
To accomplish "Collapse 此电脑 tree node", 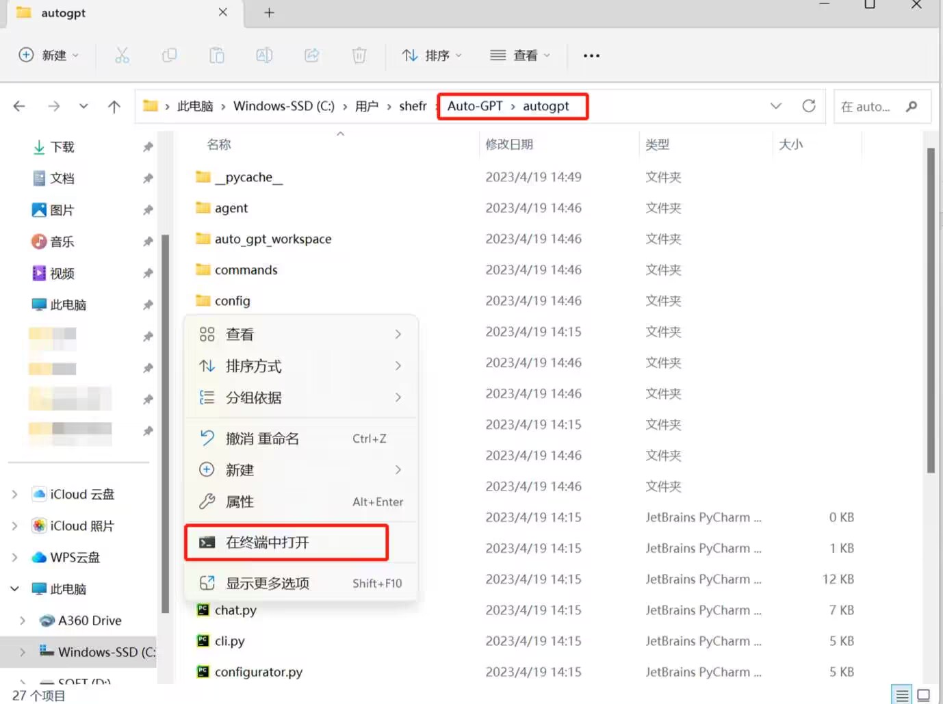I will tap(15, 588).
